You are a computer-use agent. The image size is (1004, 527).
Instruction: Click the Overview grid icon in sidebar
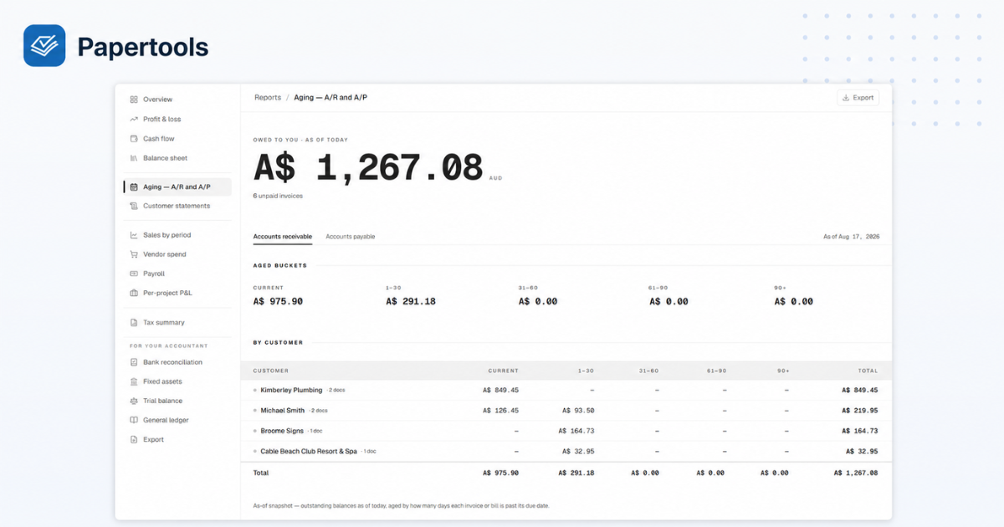tap(134, 100)
